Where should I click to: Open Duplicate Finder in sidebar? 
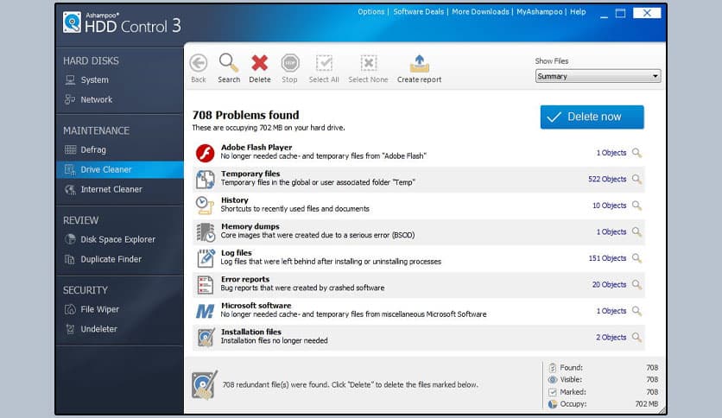pyautogui.click(x=111, y=259)
